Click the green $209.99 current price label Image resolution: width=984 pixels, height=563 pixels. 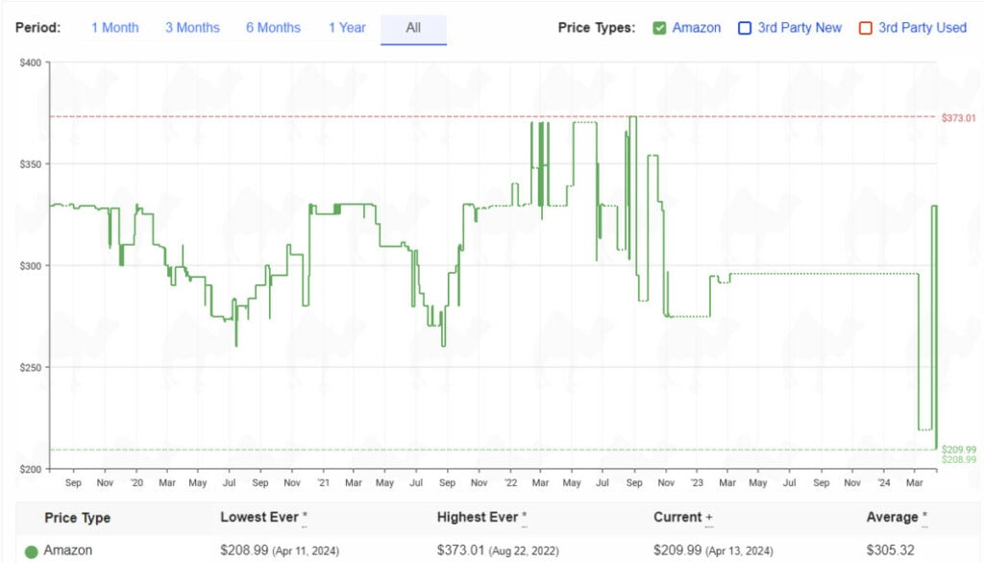958,449
